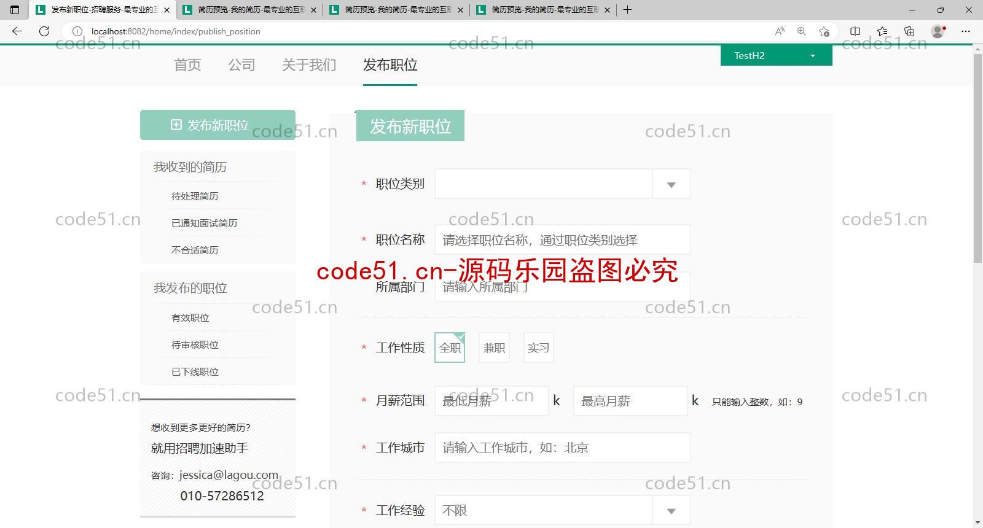The height and width of the screenshot is (528, 983).
Task: Click the 职位名称 input field
Action: (x=562, y=240)
